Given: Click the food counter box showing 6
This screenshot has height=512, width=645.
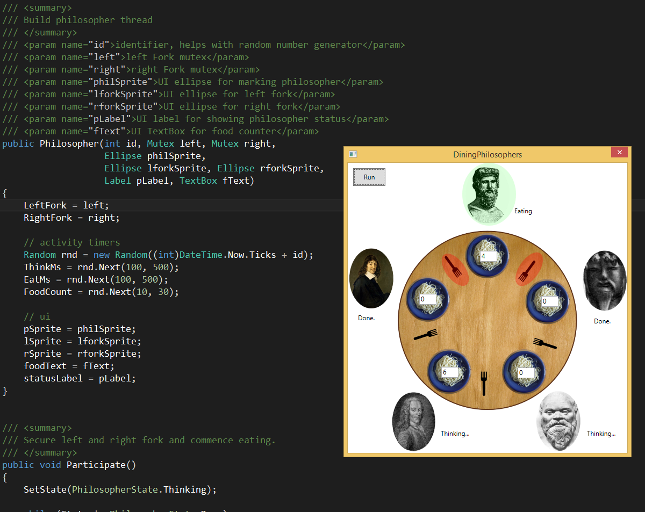Looking at the screenshot, I should click(x=450, y=372).
